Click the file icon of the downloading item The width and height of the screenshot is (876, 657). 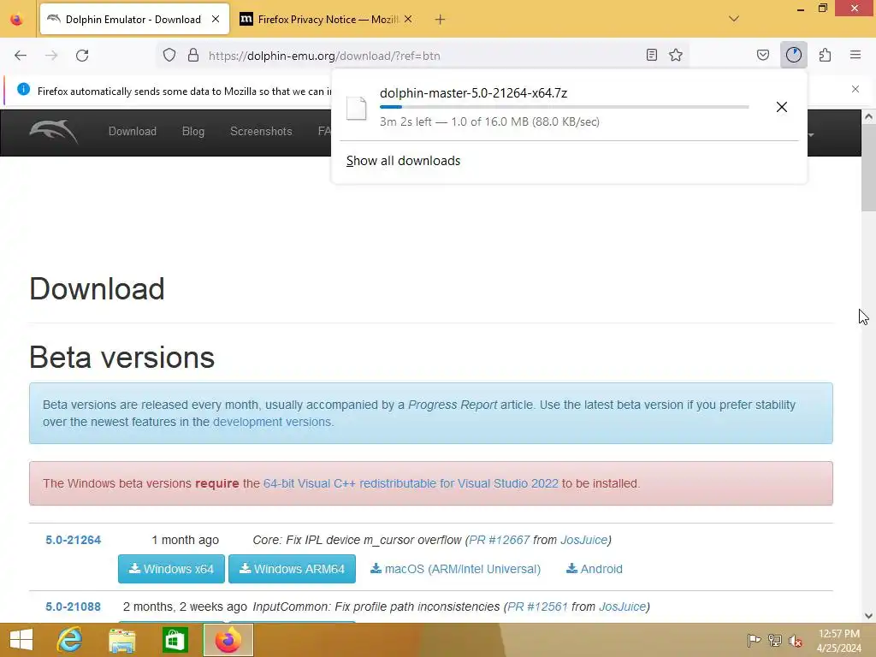click(356, 108)
